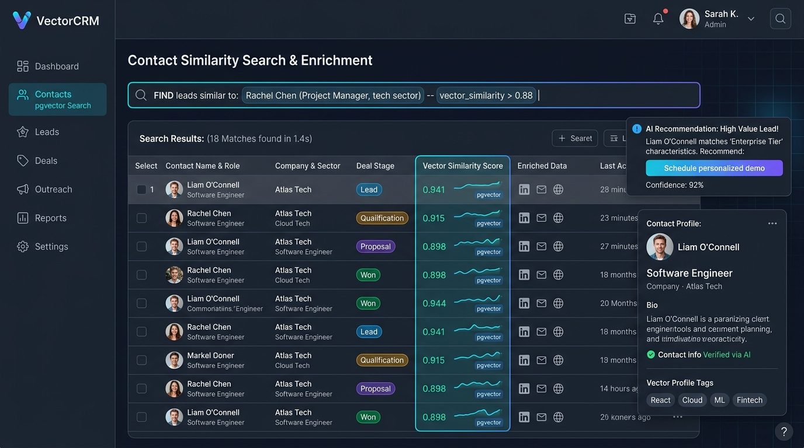Open Leads in the sidebar

tap(57, 132)
